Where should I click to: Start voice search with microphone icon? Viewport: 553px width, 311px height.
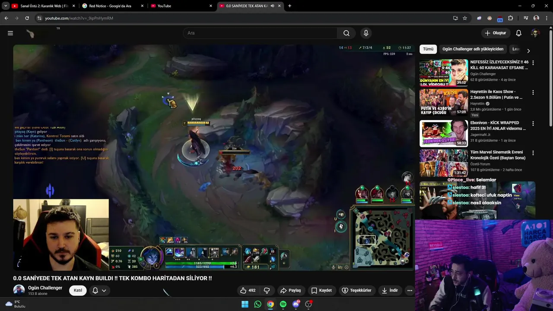tap(366, 33)
